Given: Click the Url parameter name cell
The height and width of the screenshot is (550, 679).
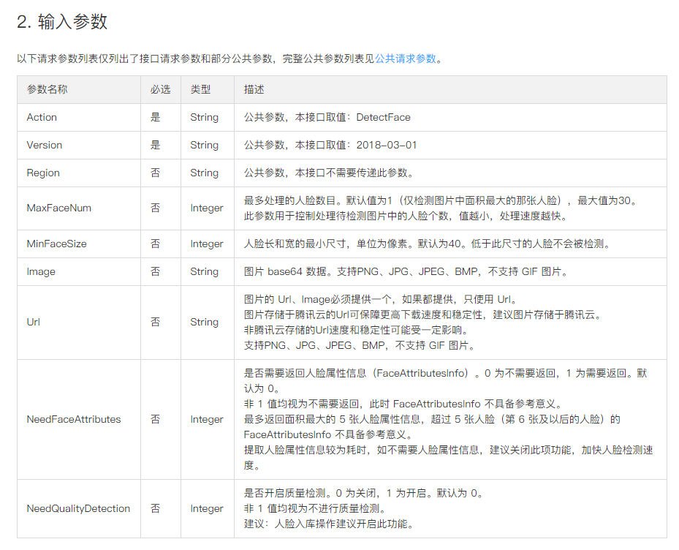Looking at the screenshot, I should (x=34, y=322).
